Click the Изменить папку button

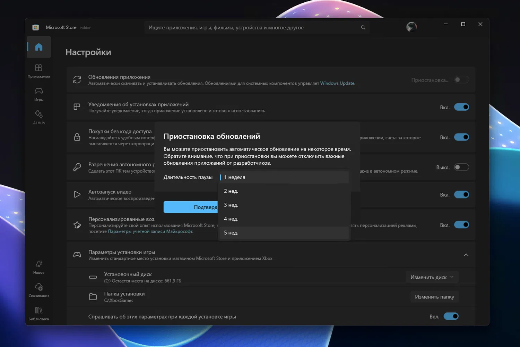point(434,296)
